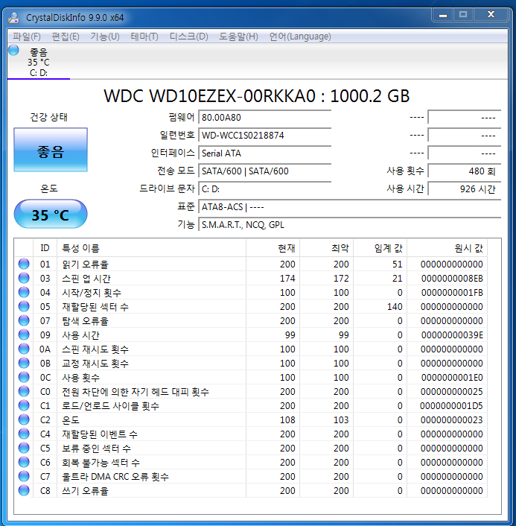The width and height of the screenshot is (516, 526).
Task: Open the 기능(U) menu
Action: [105, 37]
